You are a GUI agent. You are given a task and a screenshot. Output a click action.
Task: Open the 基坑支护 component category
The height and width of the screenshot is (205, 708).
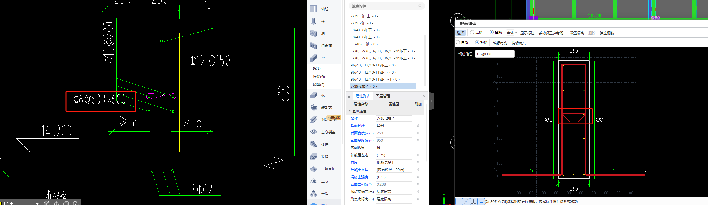[x=324, y=169]
